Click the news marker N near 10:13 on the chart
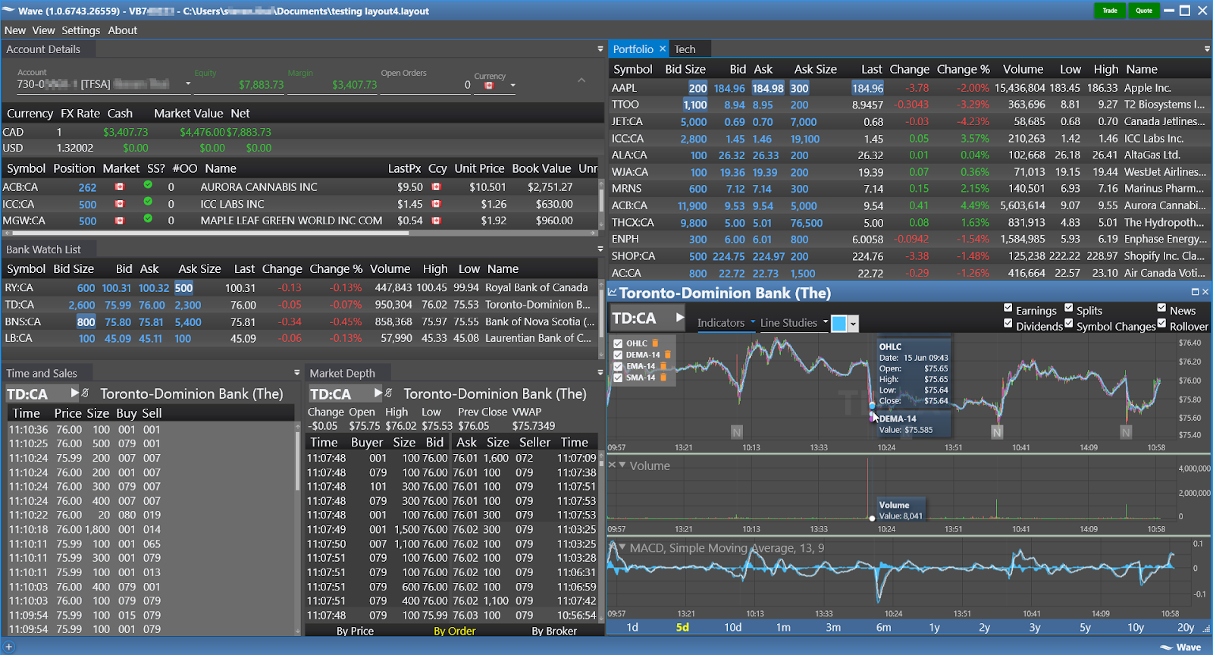This screenshot has width=1213, height=655. [x=736, y=432]
